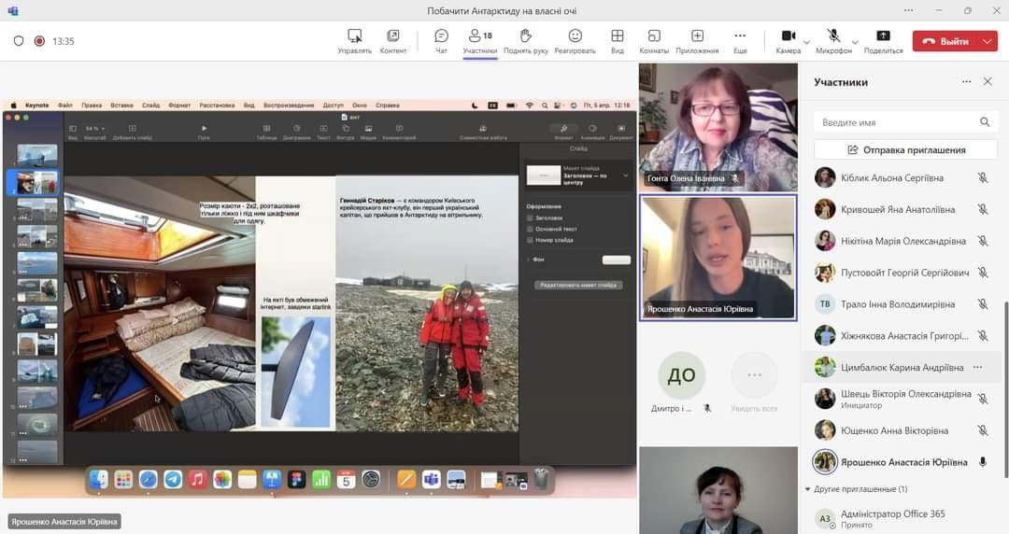This screenshot has width=1009, height=534.
Task: Open the Чат (chat) panel
Action: 441,40
